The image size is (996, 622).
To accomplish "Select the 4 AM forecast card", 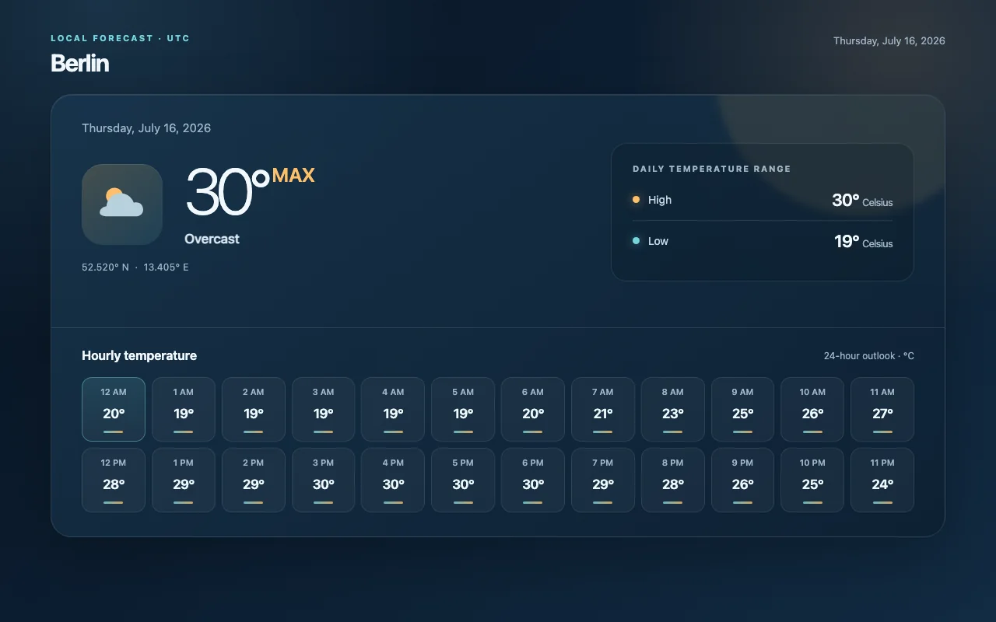I will pyautogui.click(x=393, y=409).
